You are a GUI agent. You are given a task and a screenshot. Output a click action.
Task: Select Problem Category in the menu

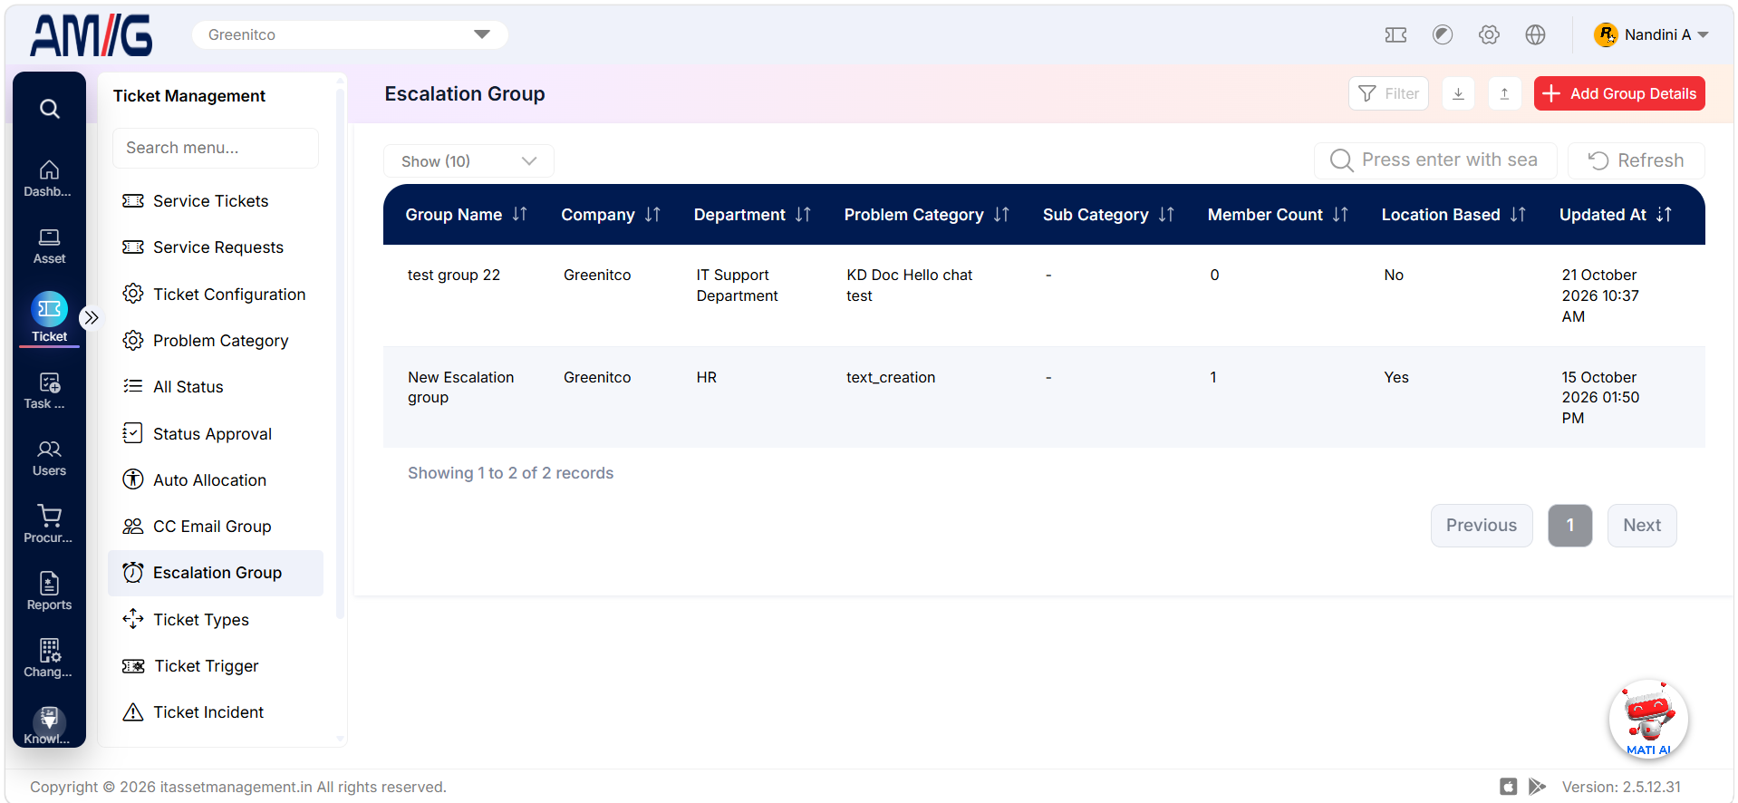216,341
